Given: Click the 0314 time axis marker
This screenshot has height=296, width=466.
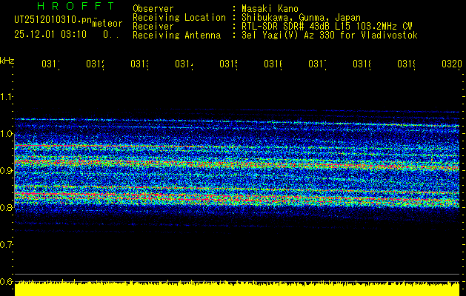Looking at the screenshot, I should pyautogui.click(x=184, y=64).
